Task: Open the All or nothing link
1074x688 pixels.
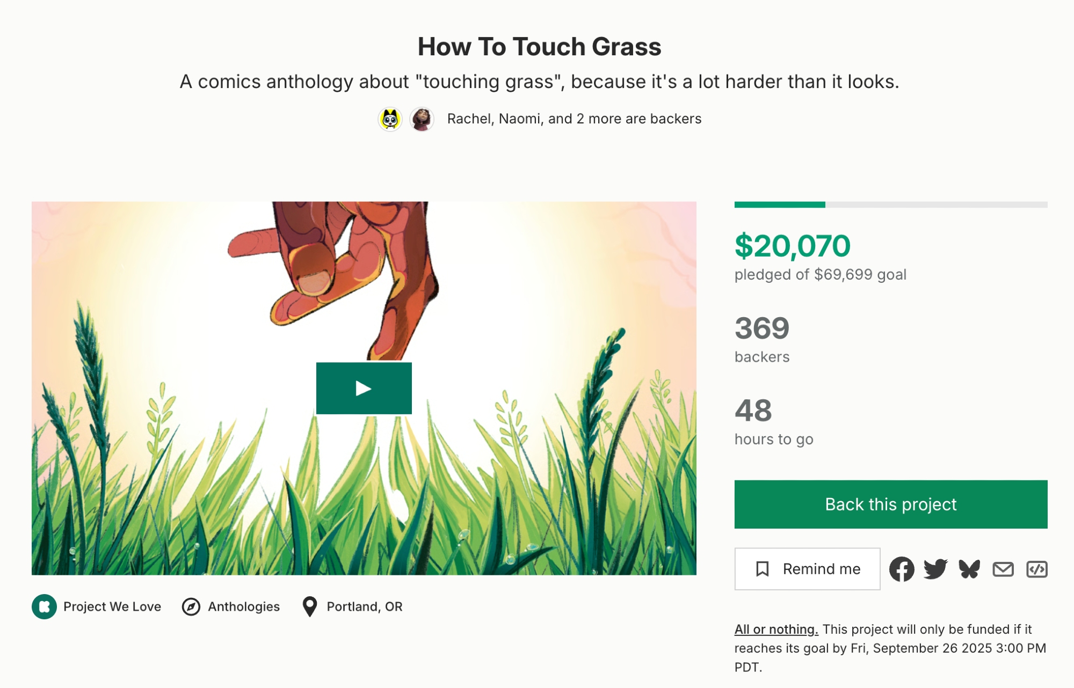Action: tap(776, 629)
